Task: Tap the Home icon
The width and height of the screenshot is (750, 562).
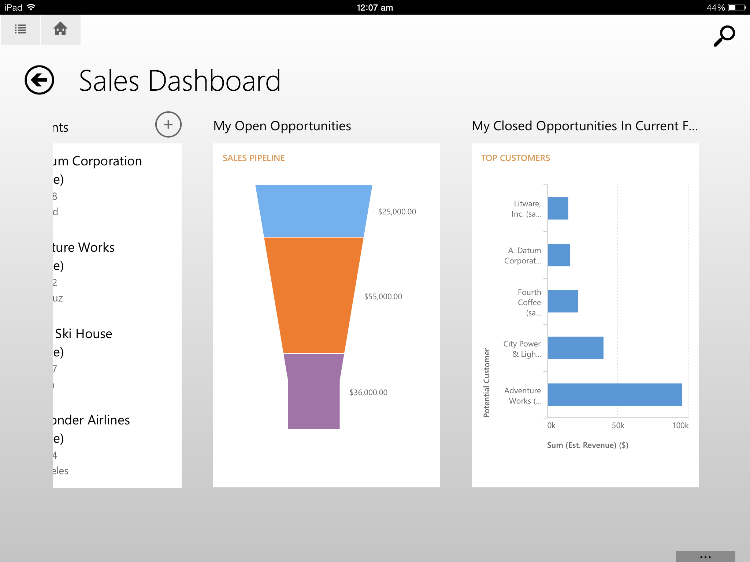Action: tap(60, 29)
